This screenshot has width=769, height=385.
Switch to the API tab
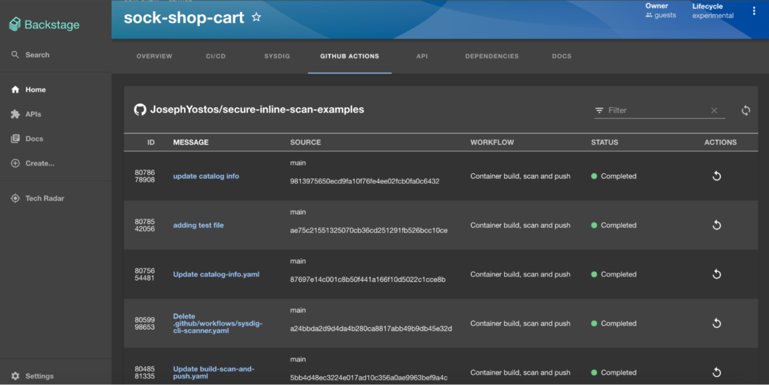pyautogui.click(x=422, y=56)
